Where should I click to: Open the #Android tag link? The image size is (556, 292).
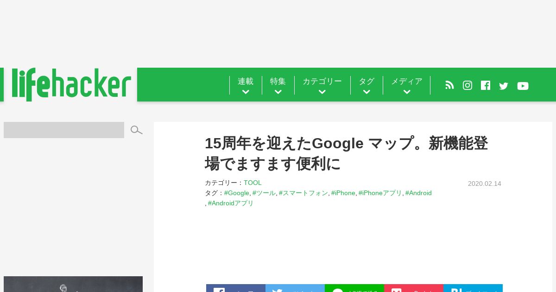(x=418, y=193)
